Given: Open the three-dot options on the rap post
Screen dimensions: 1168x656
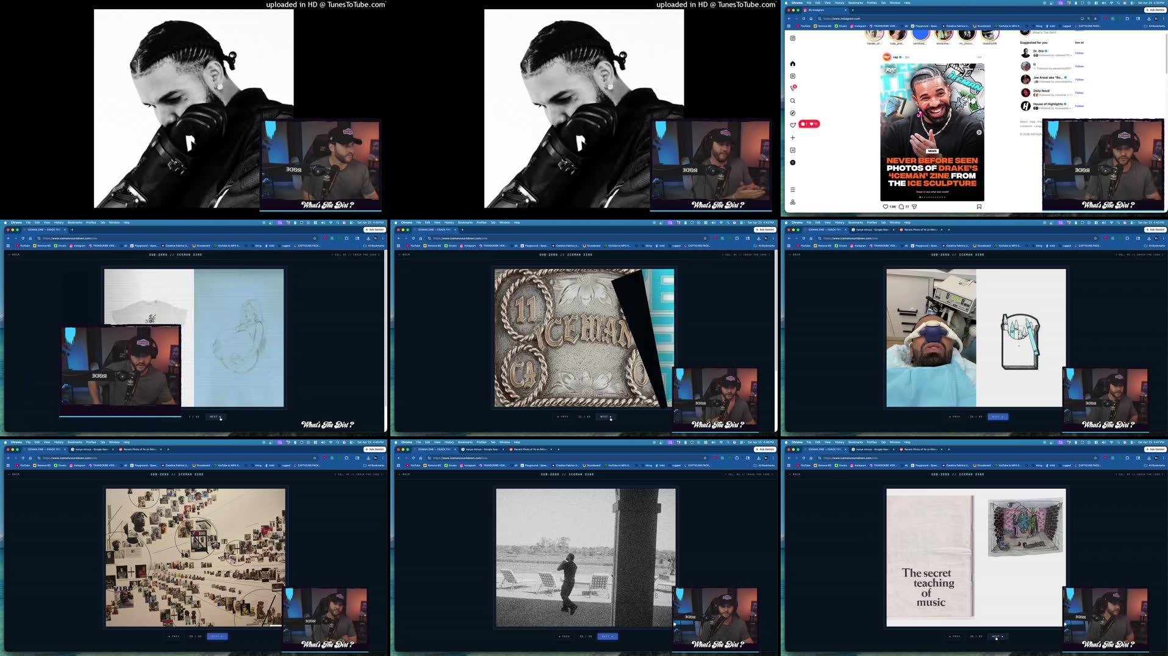Looking at the screenshot, I should [980, 57].
